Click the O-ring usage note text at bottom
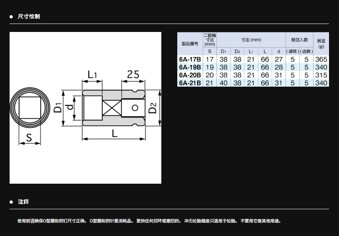This screenshot has height=236, width=339. [x=149, y=221]
